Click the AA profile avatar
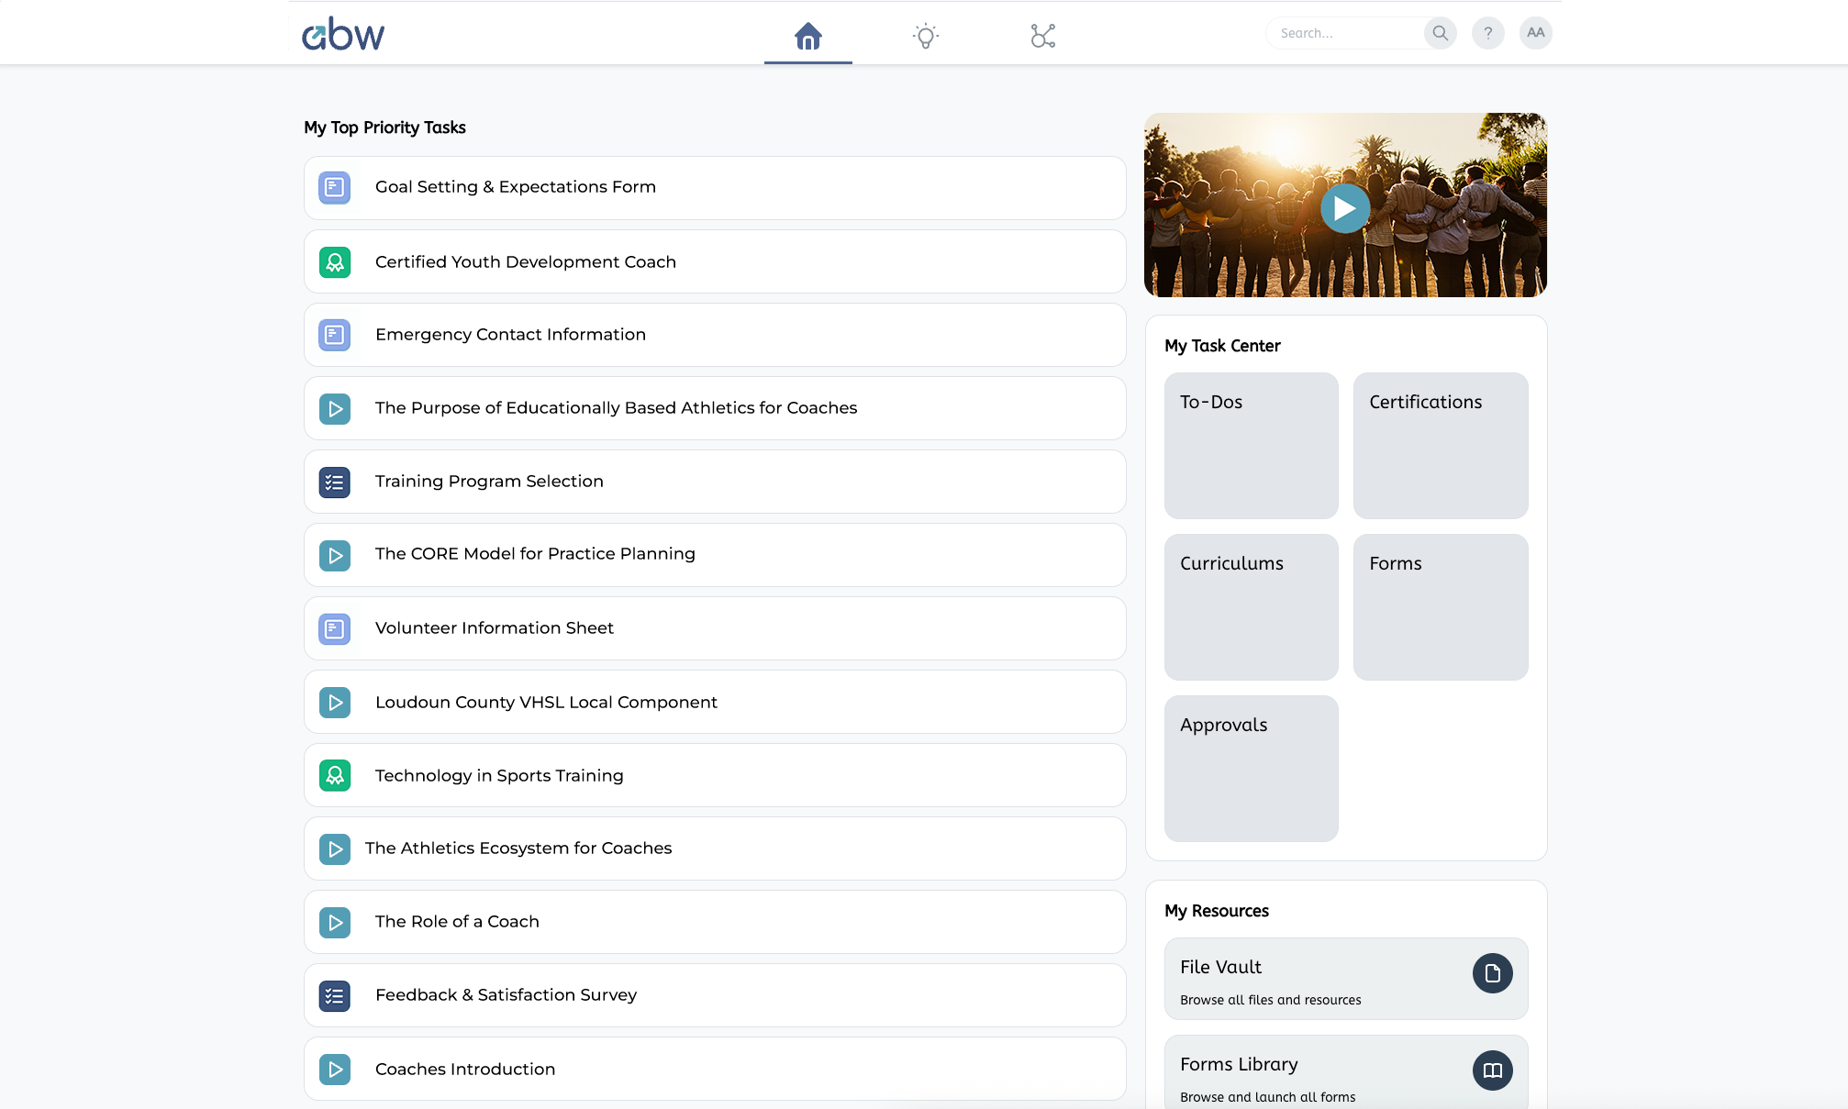 1535,32
